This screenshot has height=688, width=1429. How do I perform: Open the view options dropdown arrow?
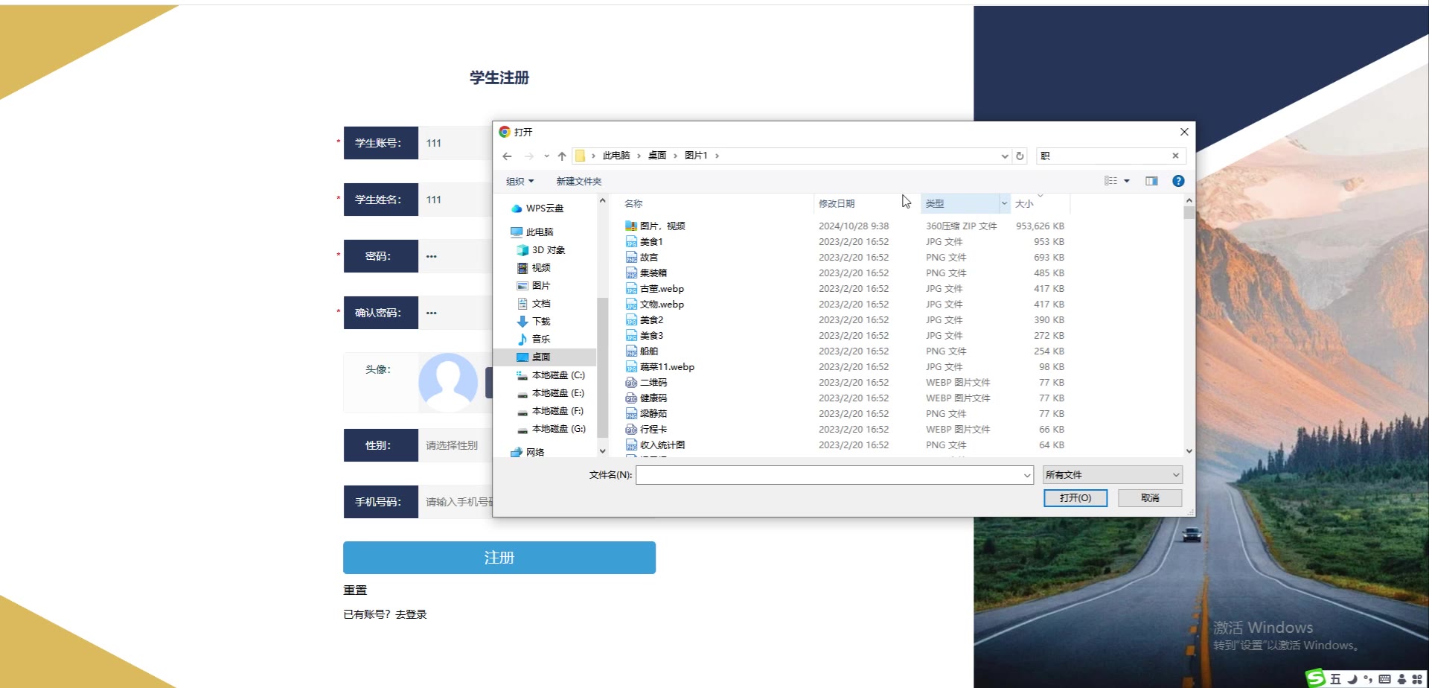pyautogui.click(x=1127, y=181)
